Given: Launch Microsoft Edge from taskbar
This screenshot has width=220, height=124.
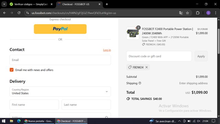Looking at the screenshot, I should click(19, 121).
